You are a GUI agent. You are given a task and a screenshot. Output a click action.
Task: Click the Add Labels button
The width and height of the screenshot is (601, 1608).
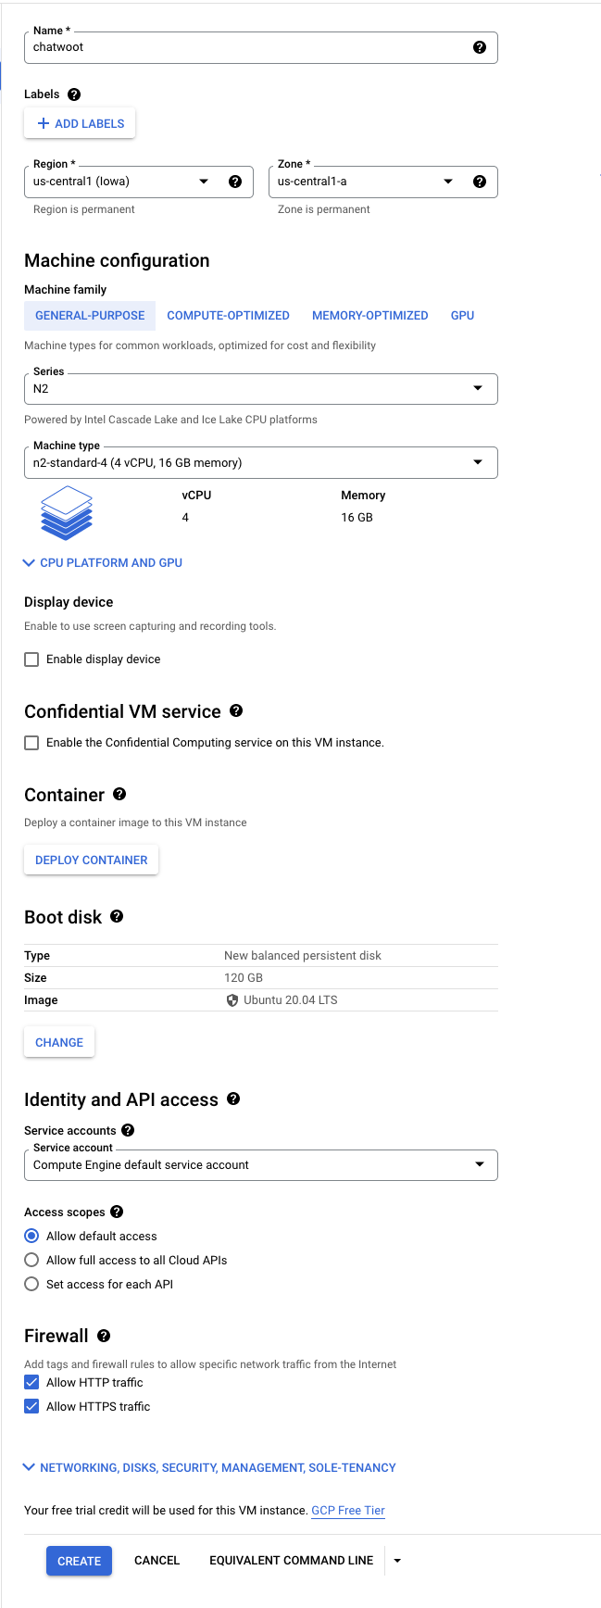click(x=80, y=123)
